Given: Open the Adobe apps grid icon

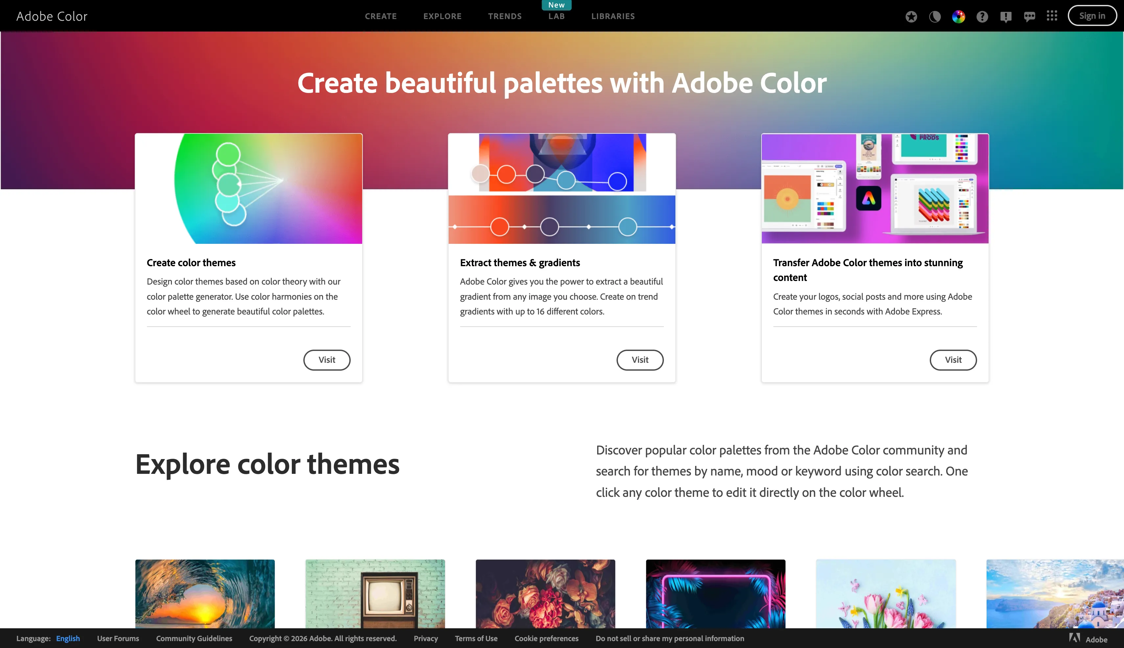Looking at the screenshot, I should [x=1052, y=16].
